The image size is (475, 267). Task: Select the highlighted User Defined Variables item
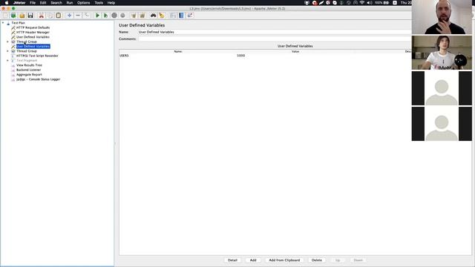coord(33,46)
